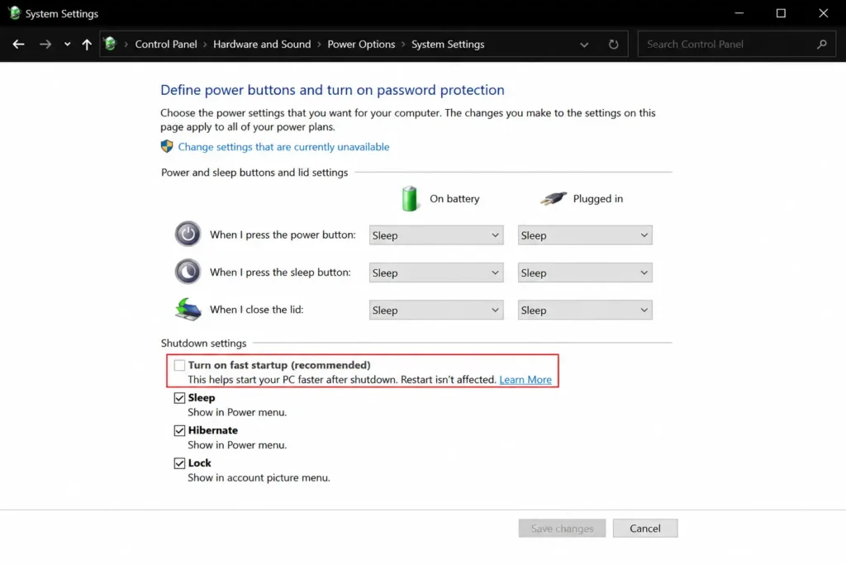The width and height of the screenshot is (846, 564).
Task: Open Control Panel breadcrumb
Action: 165,45
